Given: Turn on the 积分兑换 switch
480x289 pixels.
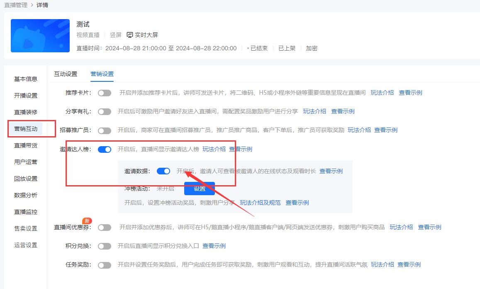Looking at the screenshot, I should click(x=104, y=246).
